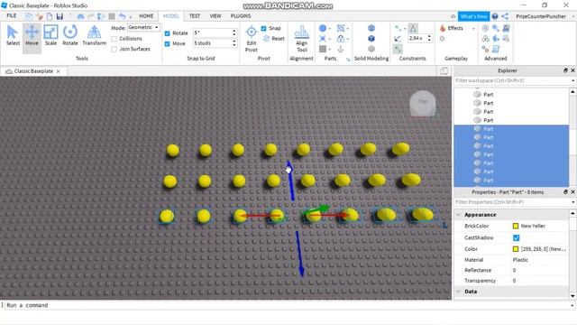Undock the Explorer panel

565,70
